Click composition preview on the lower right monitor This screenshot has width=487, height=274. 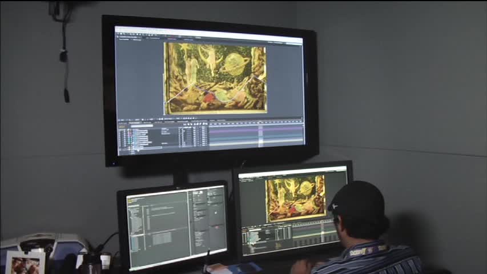pyautogui.click(x=295, y=198)
